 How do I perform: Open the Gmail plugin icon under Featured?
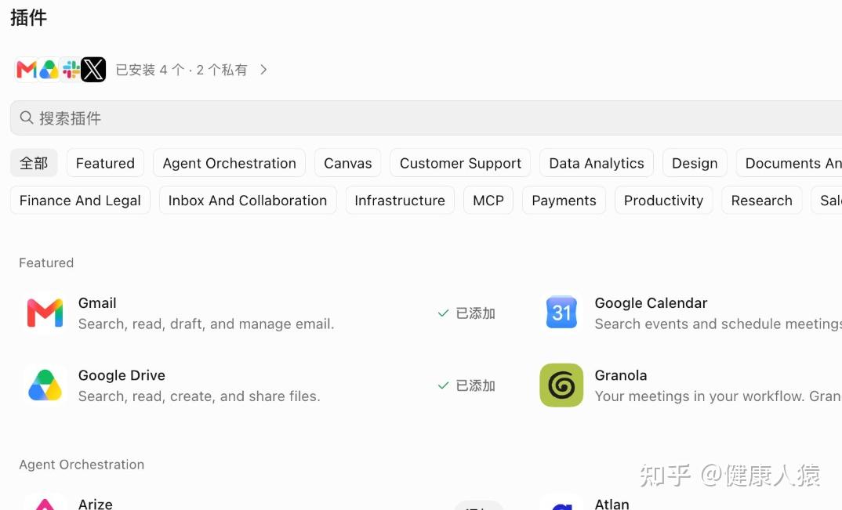coord(45,313)
